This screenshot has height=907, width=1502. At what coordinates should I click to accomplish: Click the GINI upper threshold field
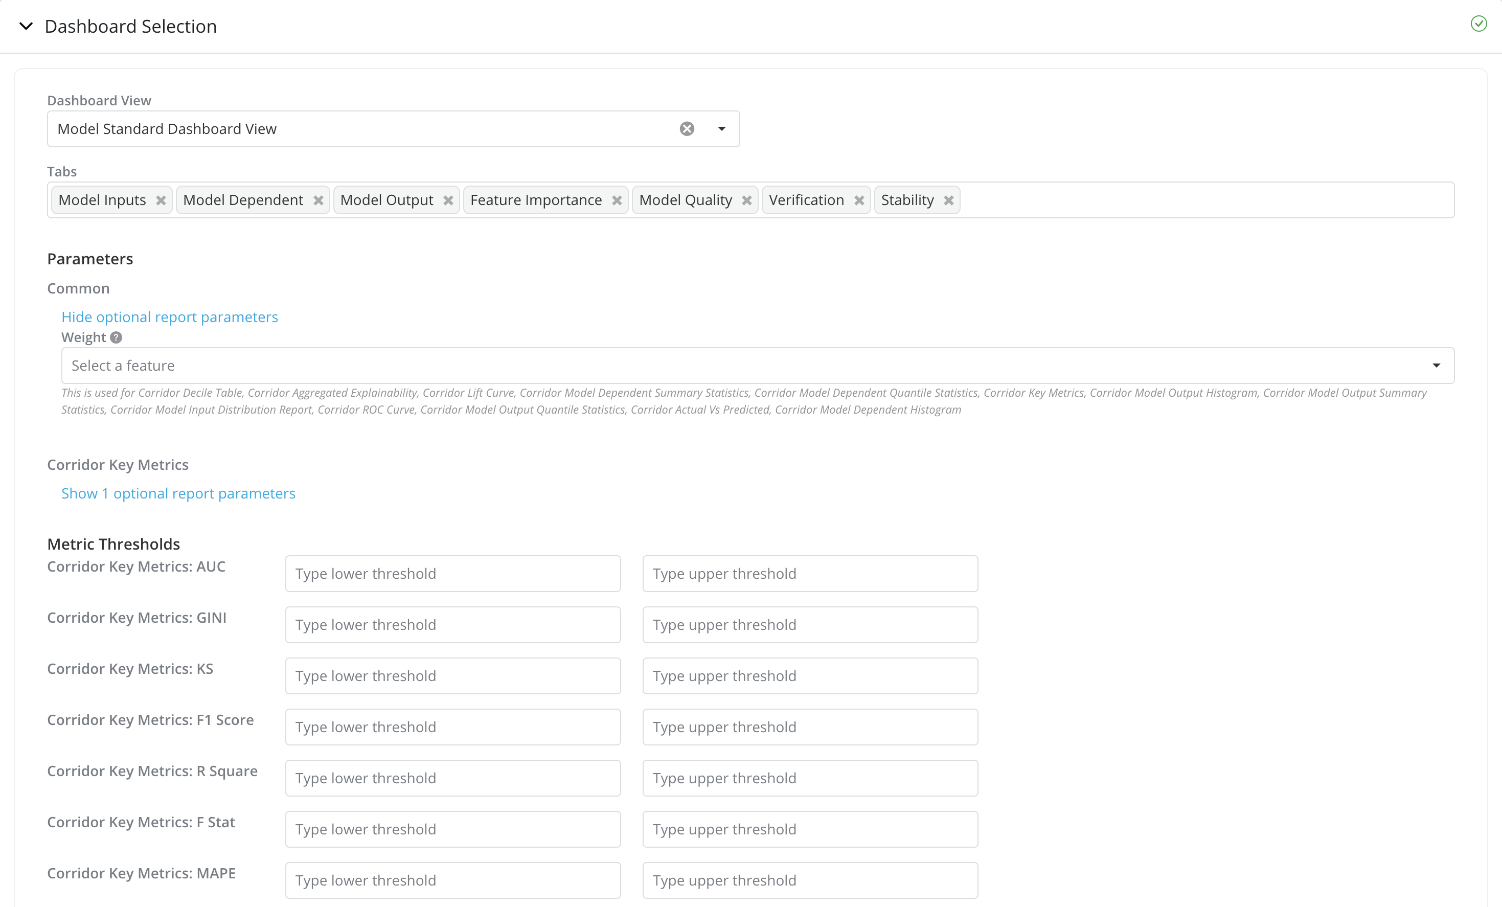[x=810, y=625]
